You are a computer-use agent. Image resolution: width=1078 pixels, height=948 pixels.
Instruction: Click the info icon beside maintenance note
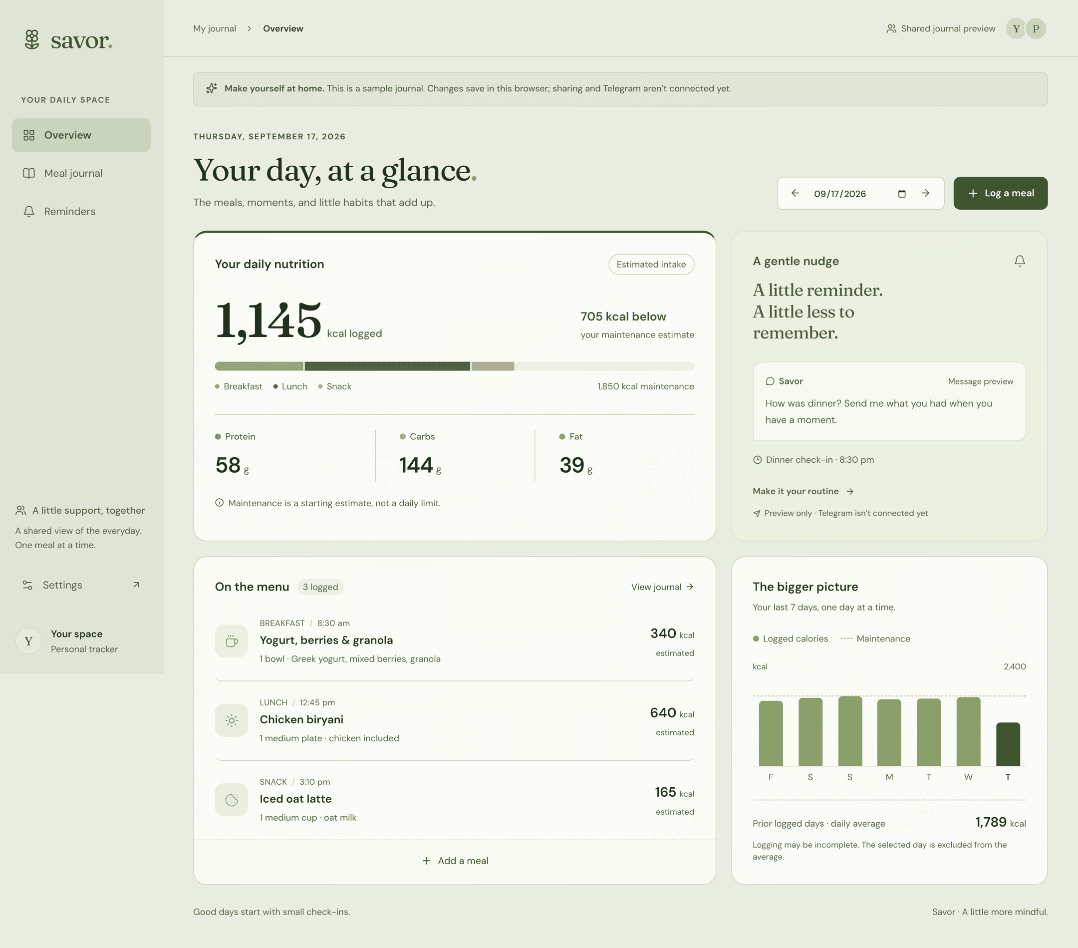[x=220, y=503]
